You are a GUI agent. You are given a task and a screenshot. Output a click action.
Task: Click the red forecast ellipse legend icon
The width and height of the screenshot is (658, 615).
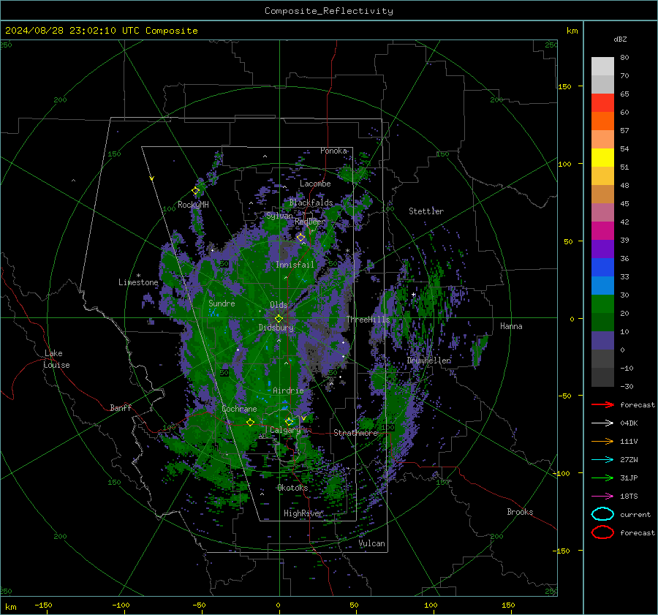coord(602,532)
